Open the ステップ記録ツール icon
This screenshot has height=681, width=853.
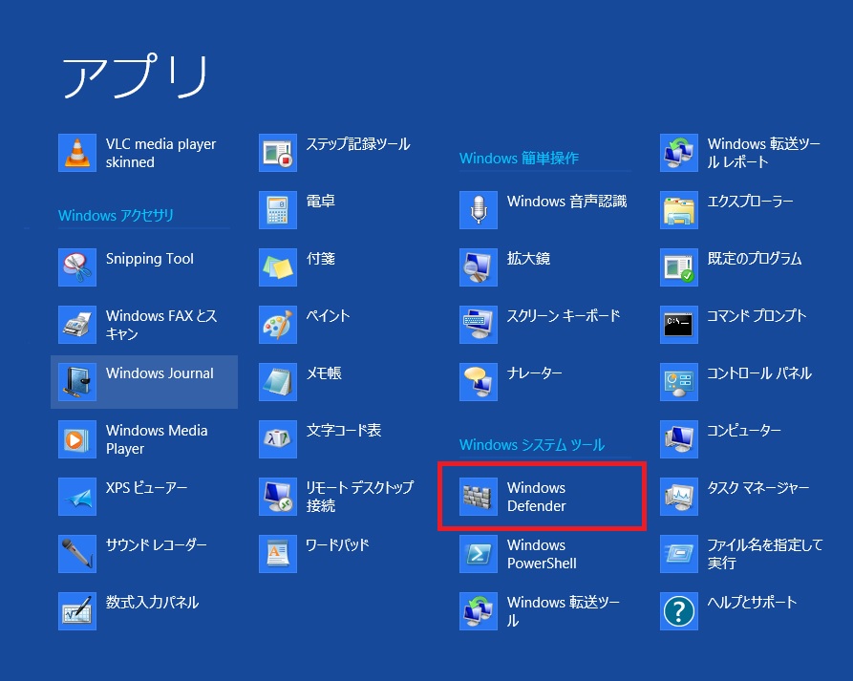(278, 153)
